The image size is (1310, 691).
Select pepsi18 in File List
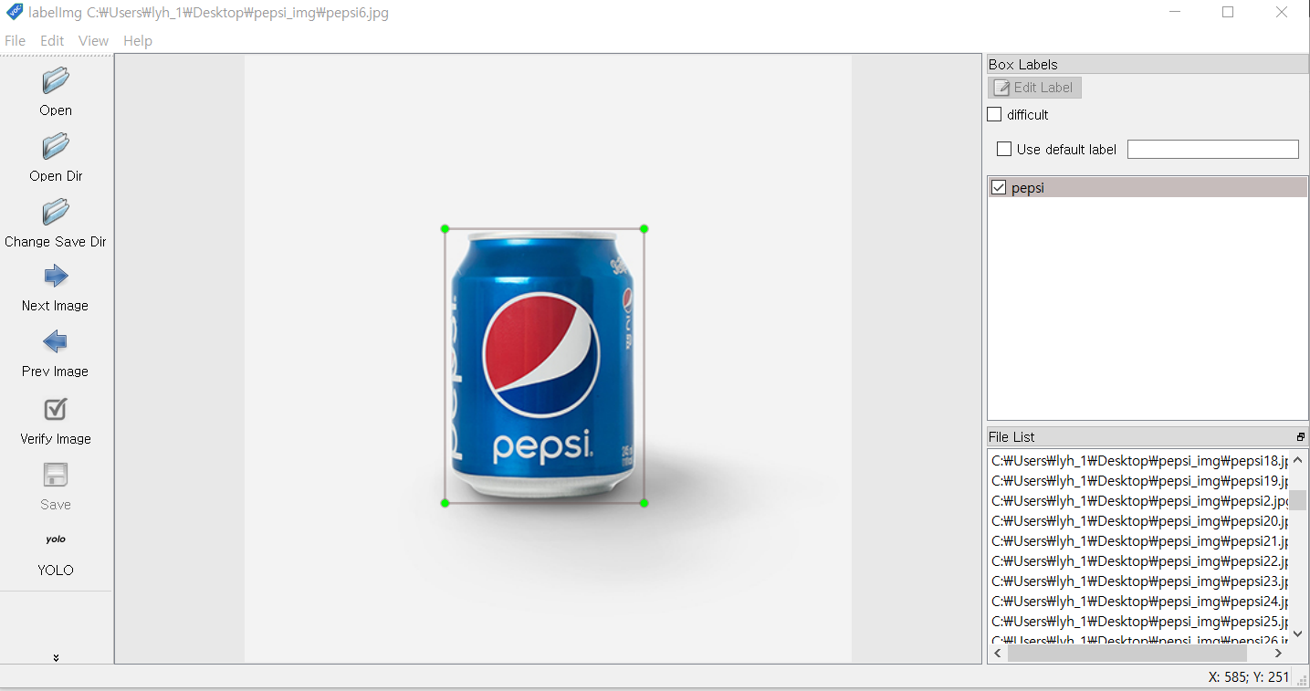point(1139,461)
